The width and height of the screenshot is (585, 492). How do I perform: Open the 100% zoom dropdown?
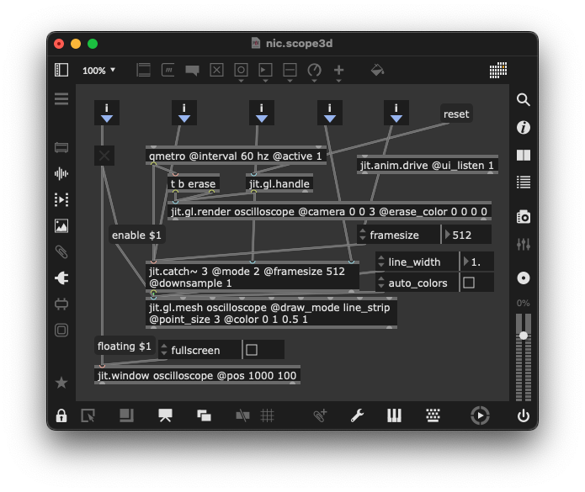pos(99,70)
